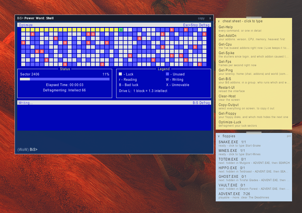The image size is (302, 213).
Task: Click the 11% progress value
Action: [106, 74]
